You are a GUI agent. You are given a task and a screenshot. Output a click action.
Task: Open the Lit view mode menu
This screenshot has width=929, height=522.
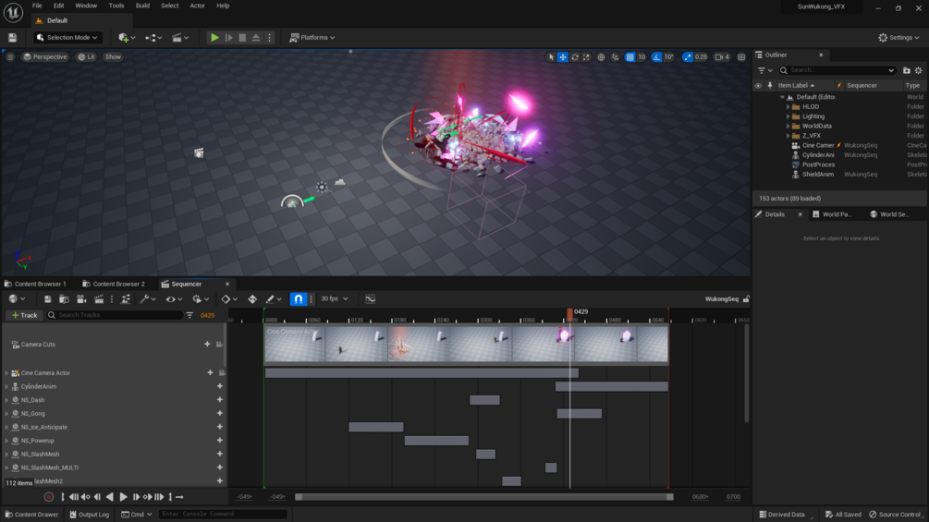[x=87, y=56]
